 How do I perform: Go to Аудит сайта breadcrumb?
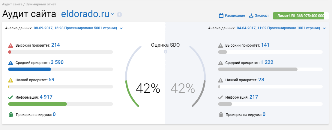(12, 4)
